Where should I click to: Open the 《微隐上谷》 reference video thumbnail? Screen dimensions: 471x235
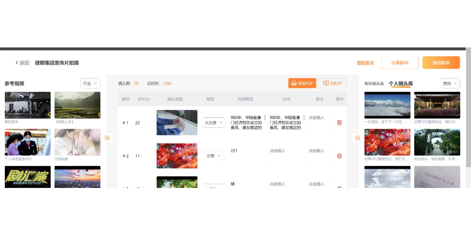pyautogui.click(x=77, y=105)
